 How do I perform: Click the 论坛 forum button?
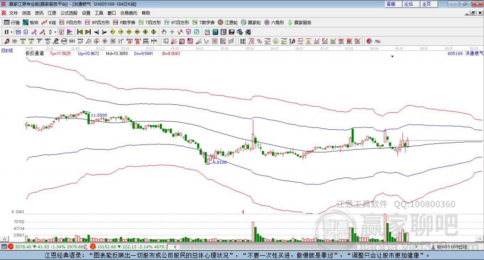click(x=411, y=4)
